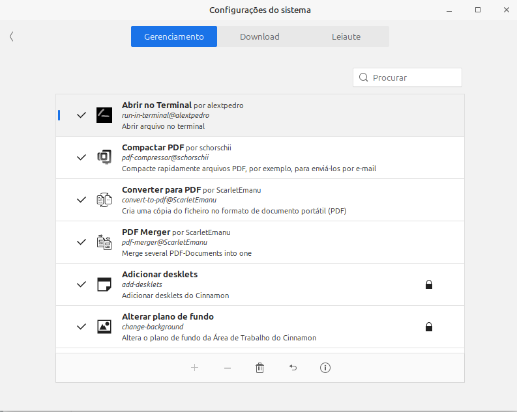Screen dimensions: 517x412
Task: Click the Alterar plano de fundo icon
Action: pyautogui.click(x=104, y=327)
